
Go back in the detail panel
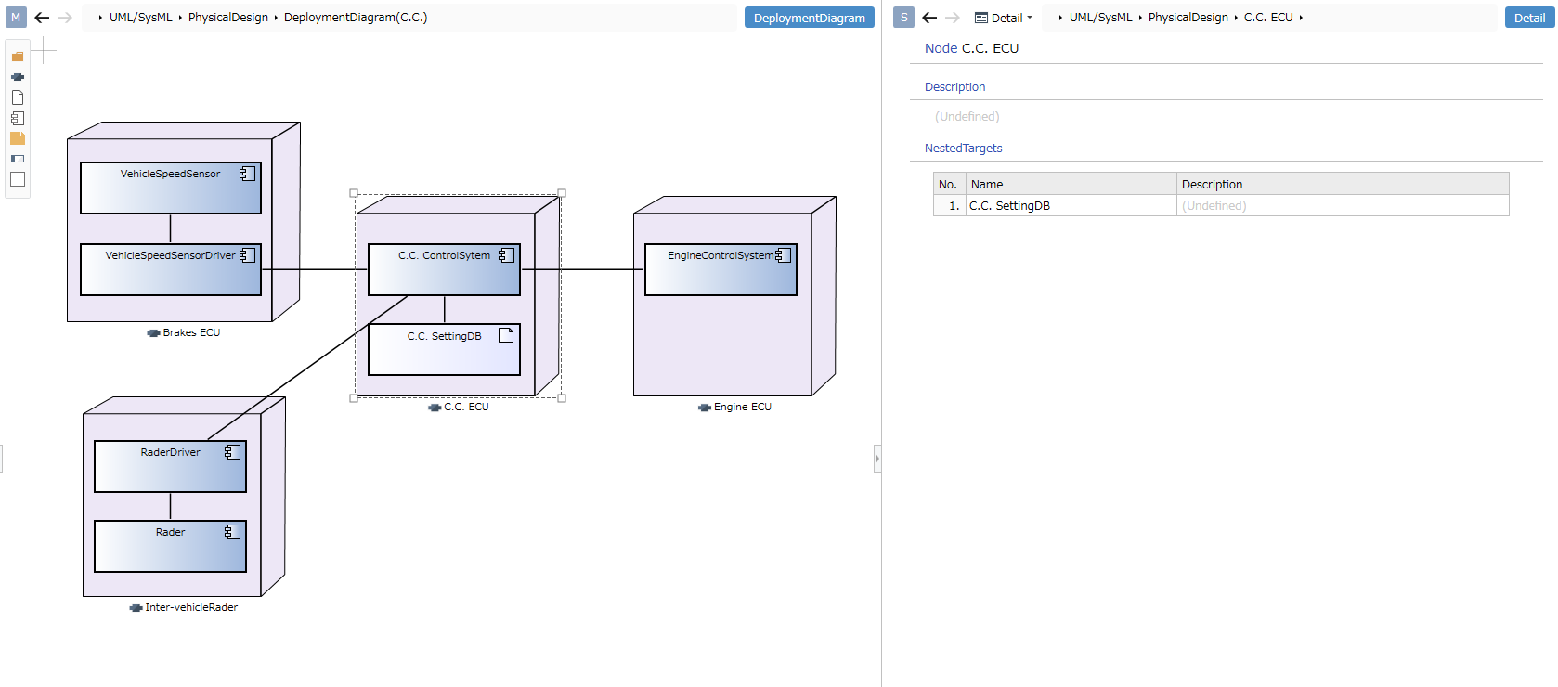coord(929,18)
